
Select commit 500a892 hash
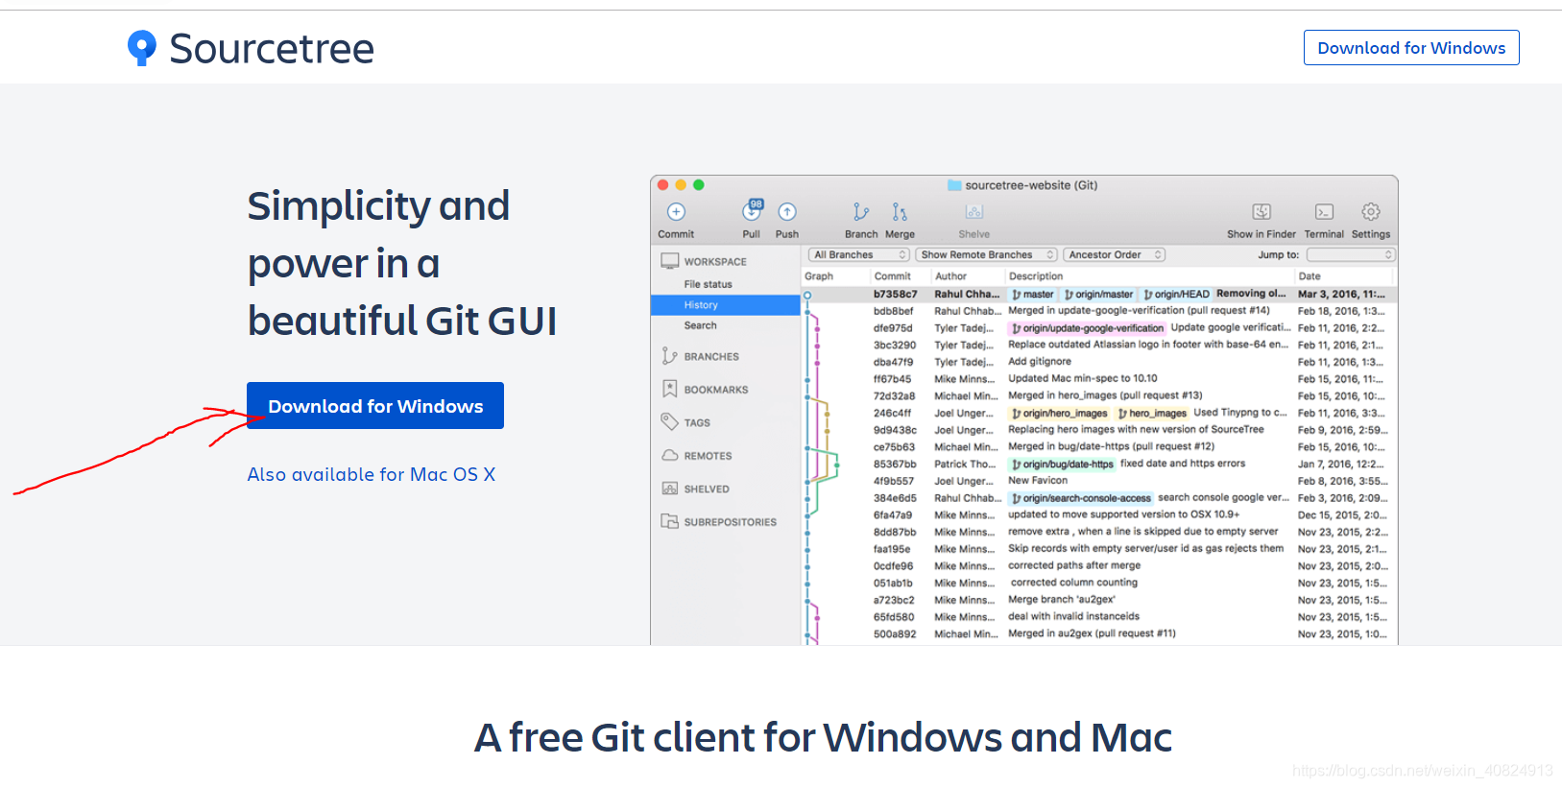point(895,634)
